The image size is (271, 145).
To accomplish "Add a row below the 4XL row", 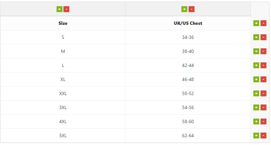I will pos(256,121).
